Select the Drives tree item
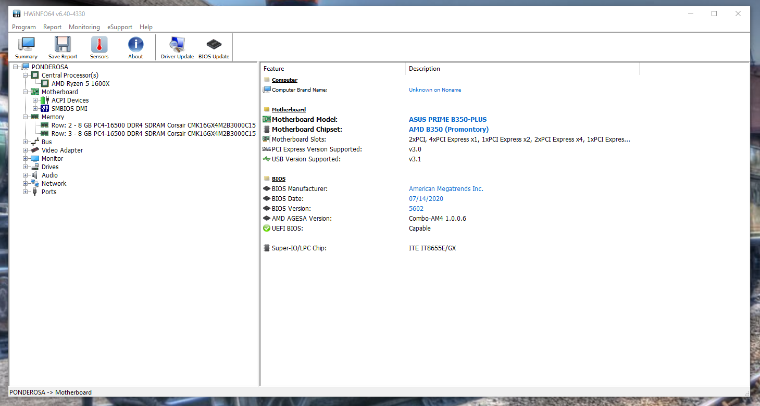 coord(50,167)
